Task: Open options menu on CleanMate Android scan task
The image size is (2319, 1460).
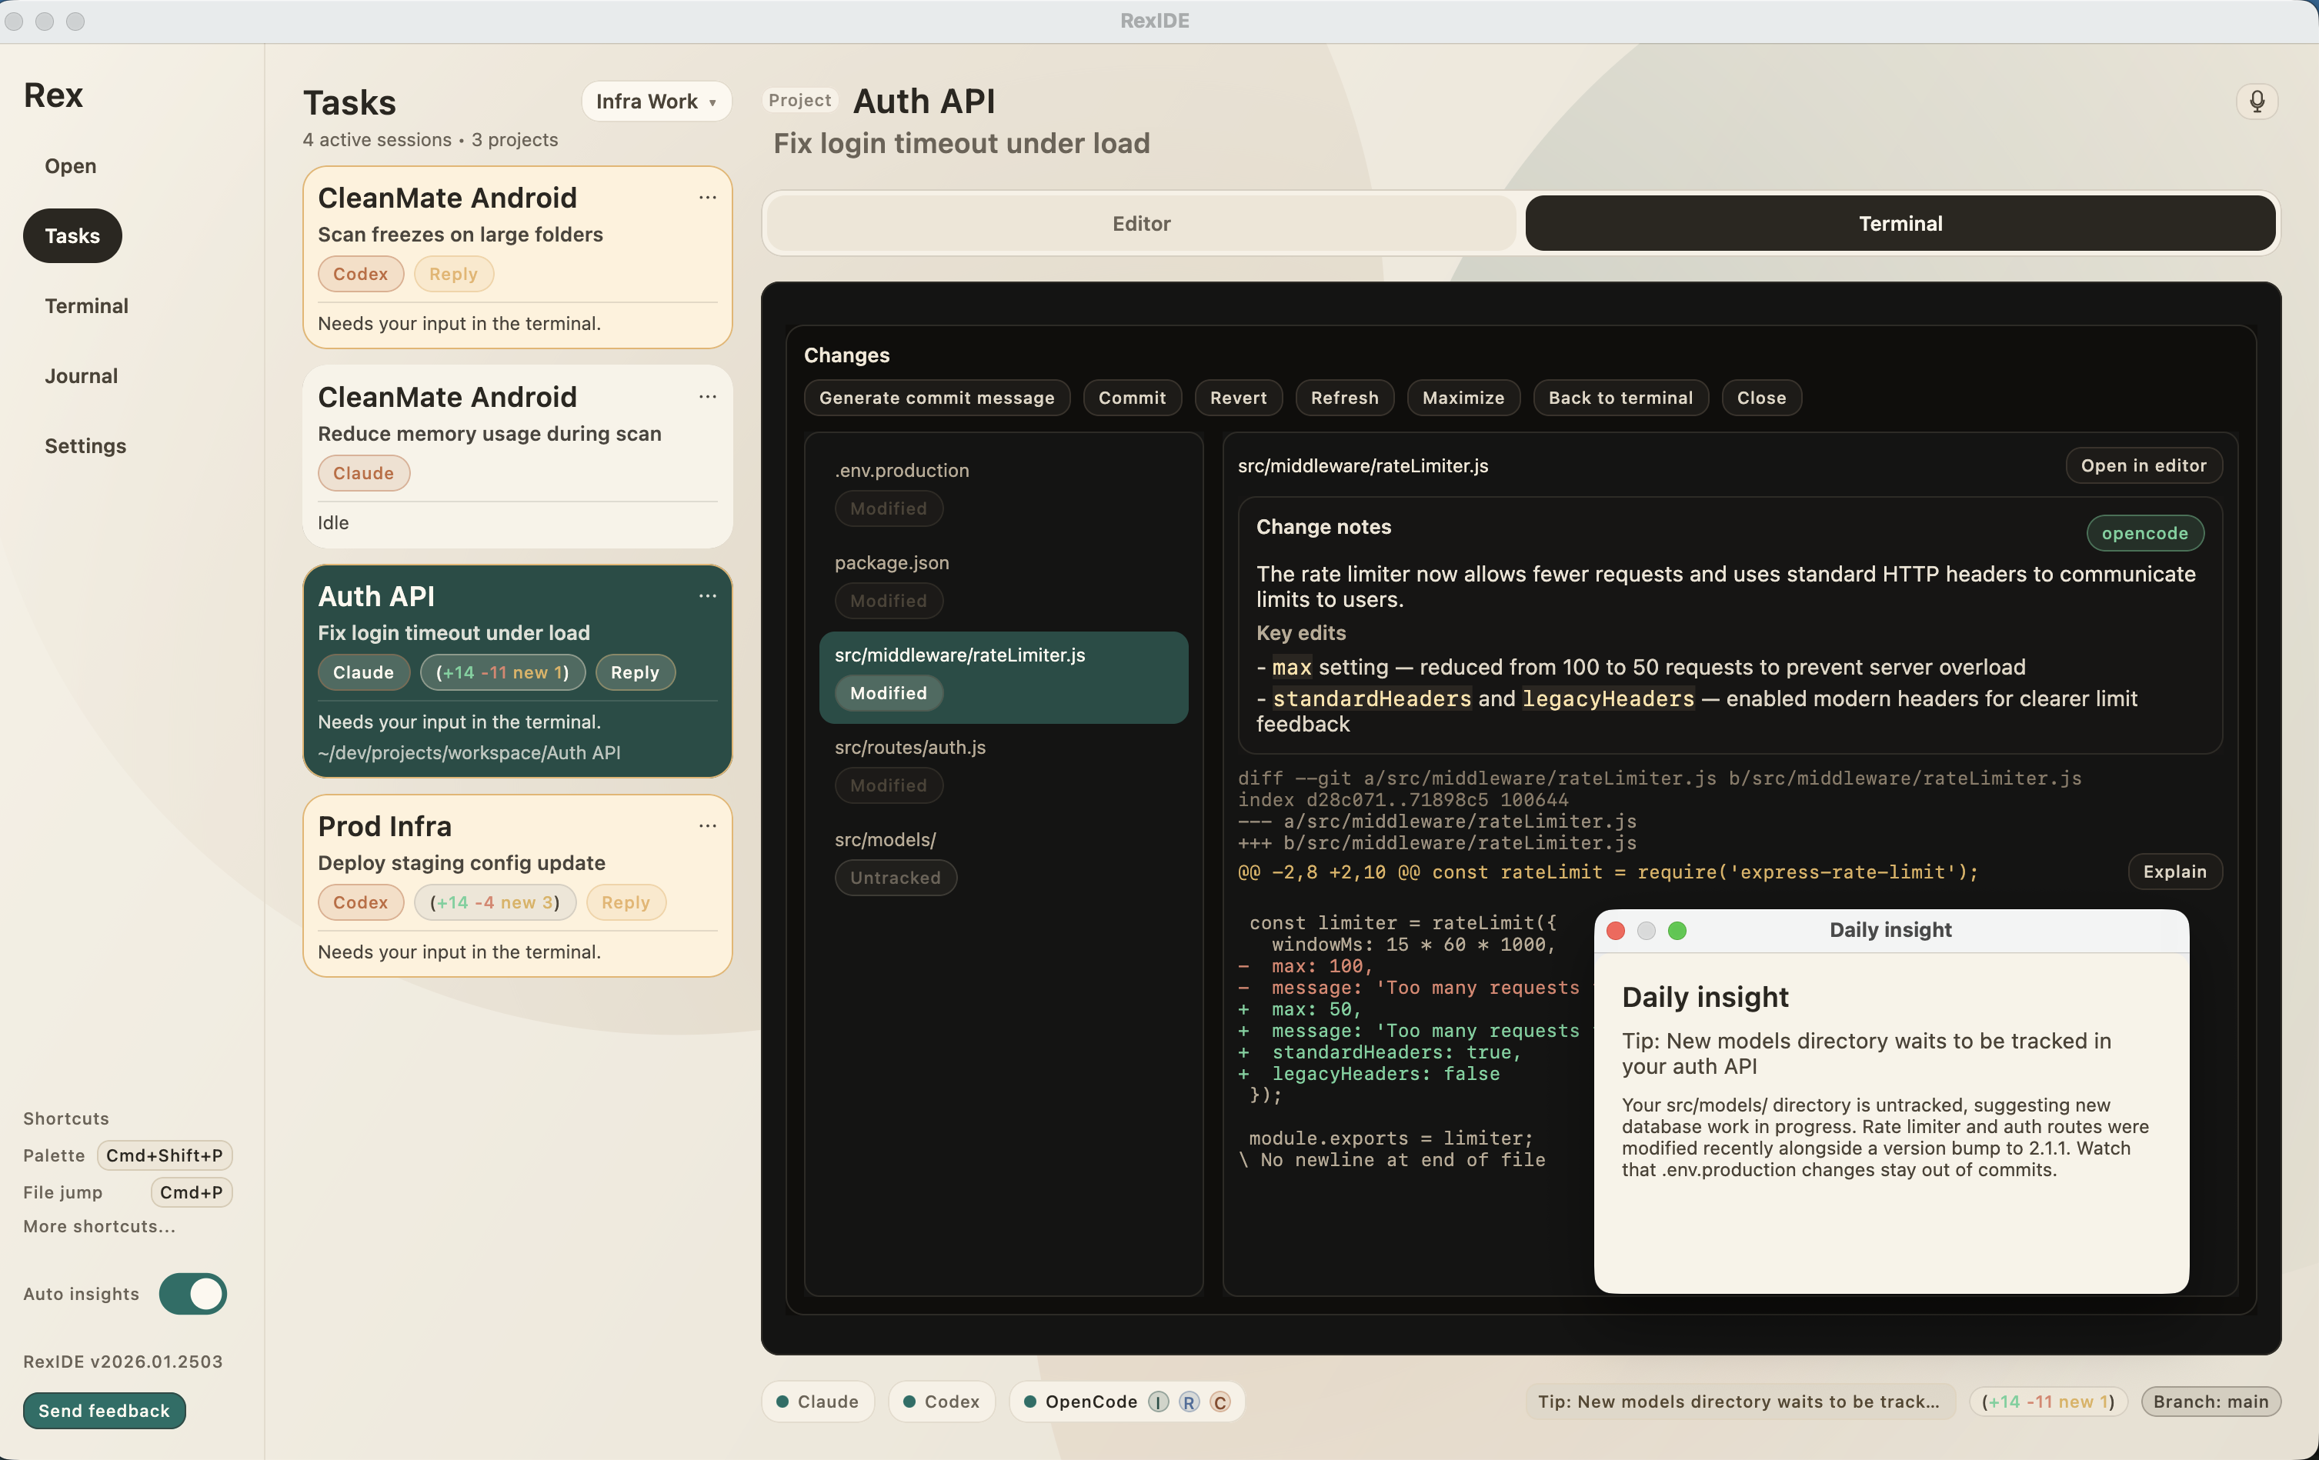Action: coord(708,198)
